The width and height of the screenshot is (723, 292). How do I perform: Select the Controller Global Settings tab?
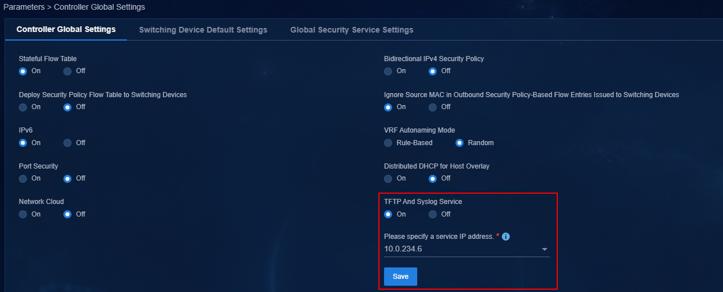click(66, 30)
